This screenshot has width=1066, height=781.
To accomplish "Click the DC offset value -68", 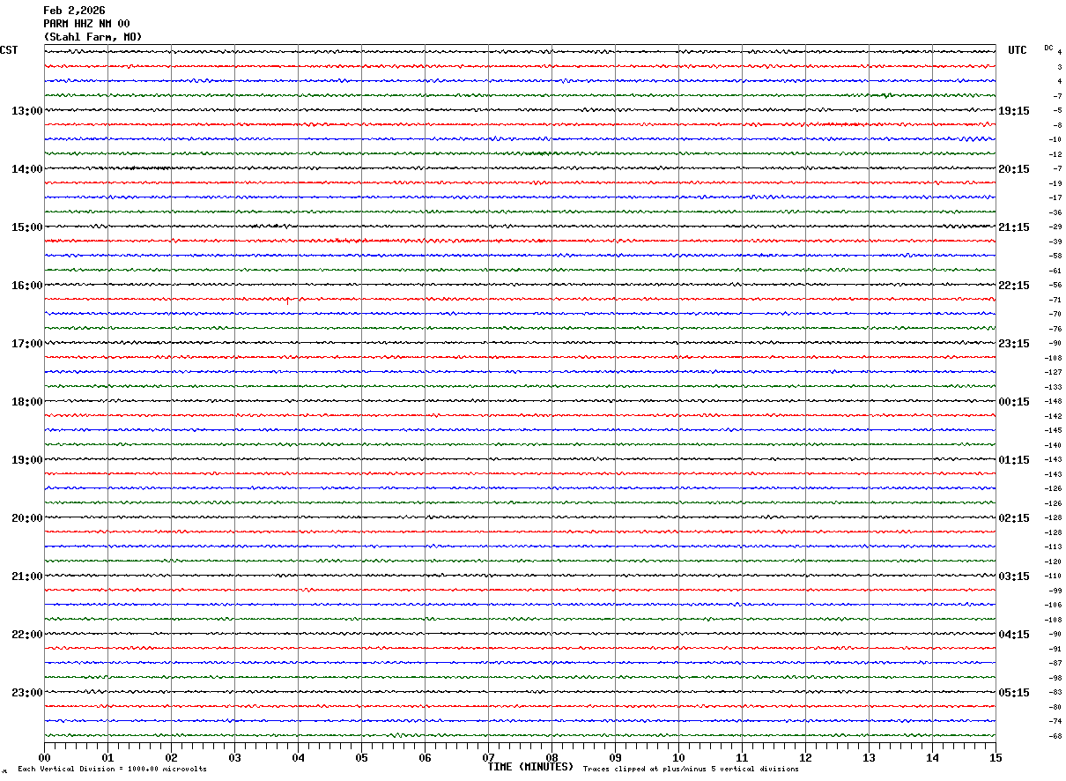I will click(x=1055, y=736).
